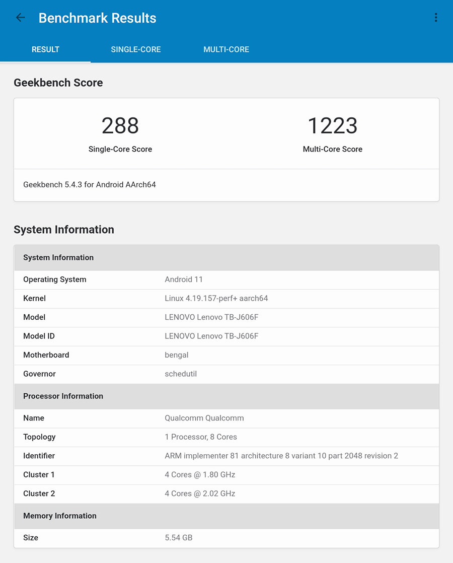Viewport: 453px width, 563px height.
Task: Click the Cluster 2 label
Action: pos(39,494)
